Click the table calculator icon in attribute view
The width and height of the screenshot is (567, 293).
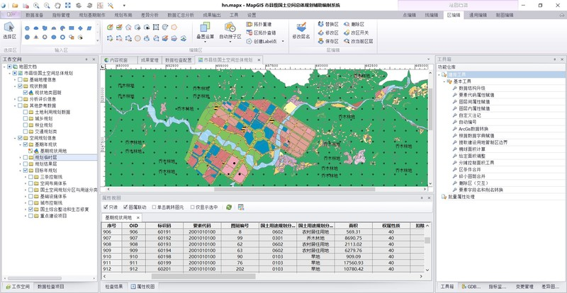coord(241,207)
